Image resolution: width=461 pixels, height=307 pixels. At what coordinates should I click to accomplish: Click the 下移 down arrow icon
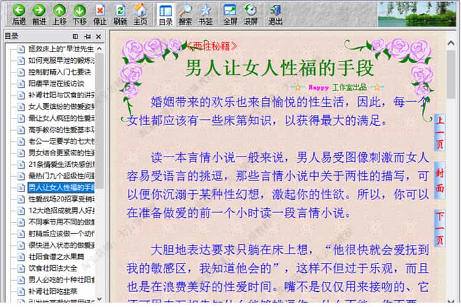click(79, 10)
